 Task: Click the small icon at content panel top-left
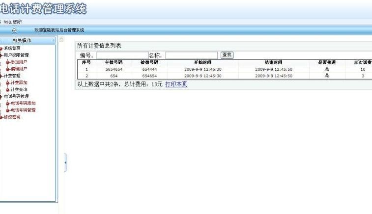click(61, 39)
